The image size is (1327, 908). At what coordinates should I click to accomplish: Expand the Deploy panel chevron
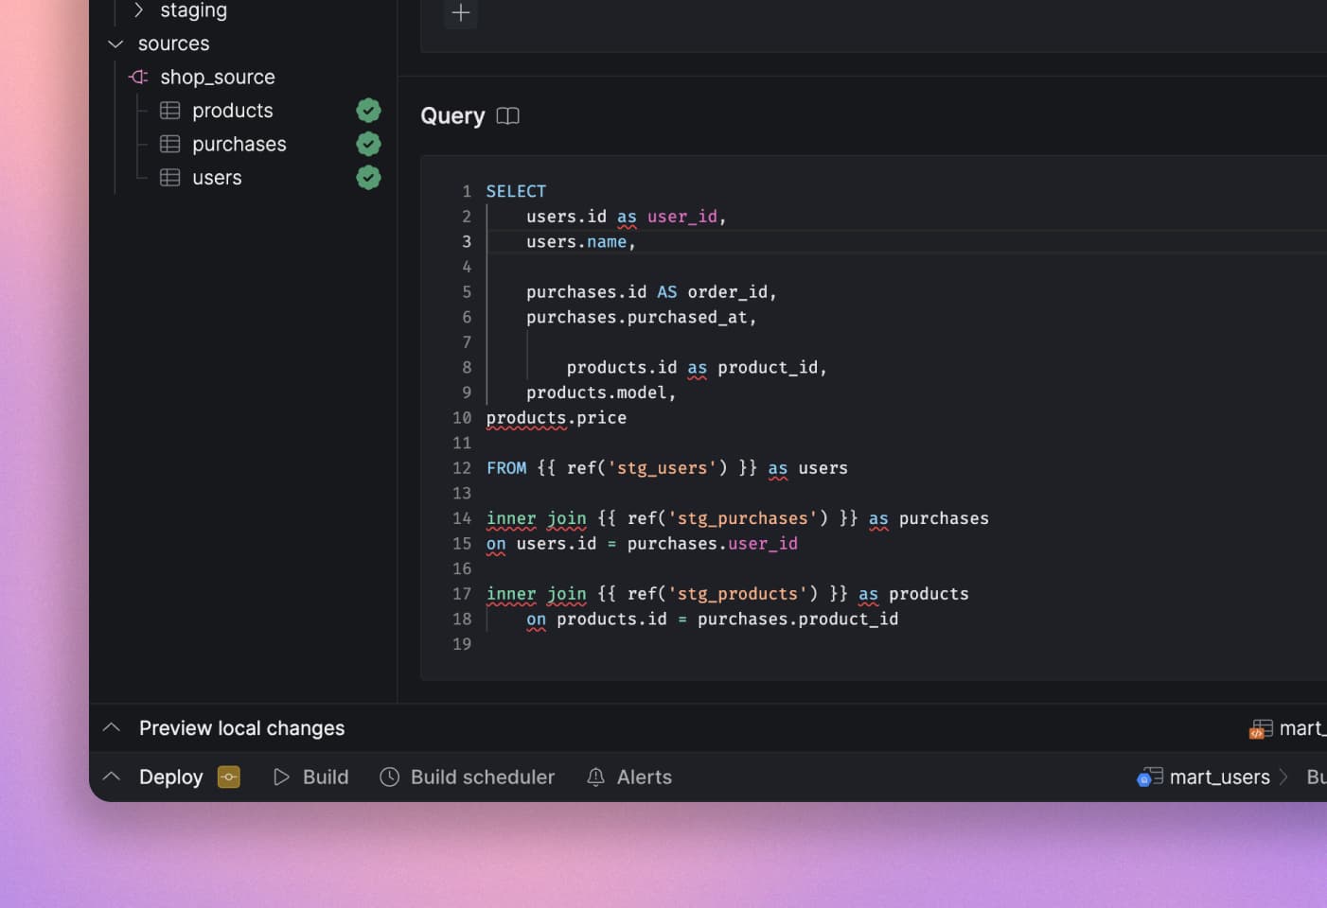112,777
